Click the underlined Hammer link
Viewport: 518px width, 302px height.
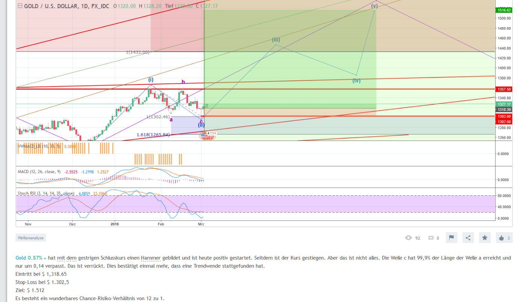[150, 258]
